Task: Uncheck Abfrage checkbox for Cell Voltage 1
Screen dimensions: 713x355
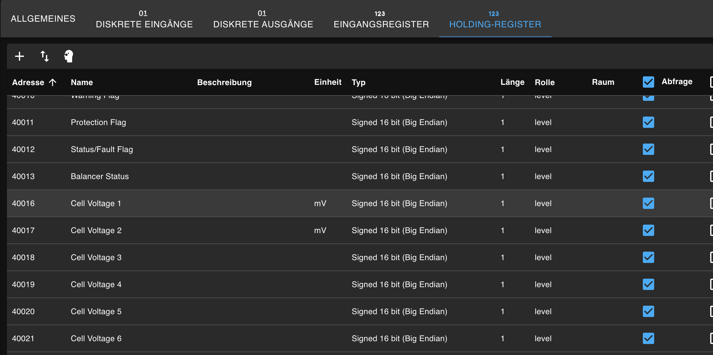Action: 648,203
